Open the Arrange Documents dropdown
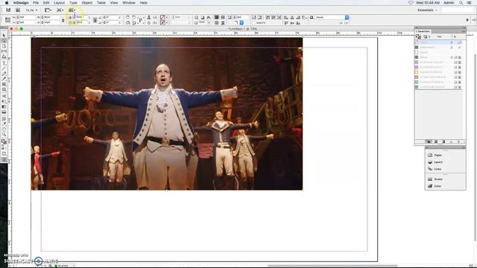The width and height of the screenshot is (477, 268). (x=72, y=10)
